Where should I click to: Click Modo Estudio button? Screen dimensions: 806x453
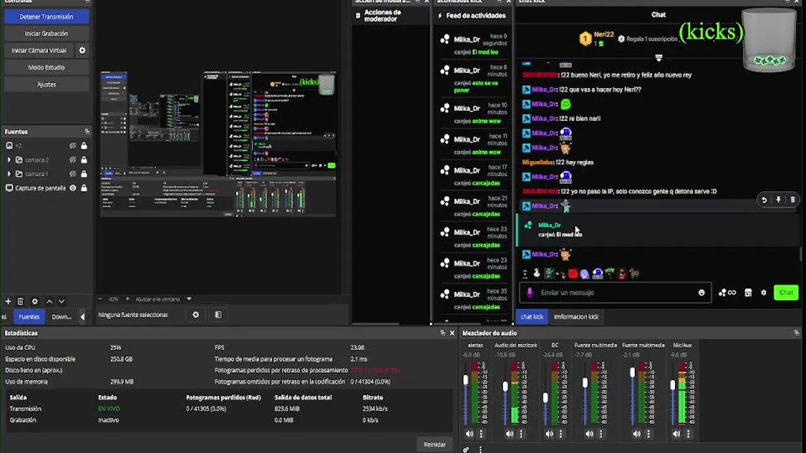click(47, 67)
